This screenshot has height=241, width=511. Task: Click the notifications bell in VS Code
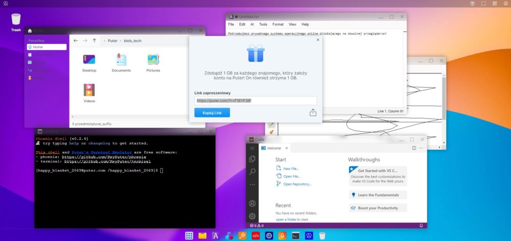point(421,225)
